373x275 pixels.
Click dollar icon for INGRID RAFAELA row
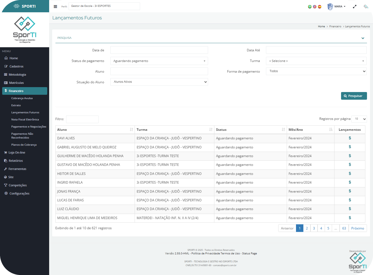350,182
